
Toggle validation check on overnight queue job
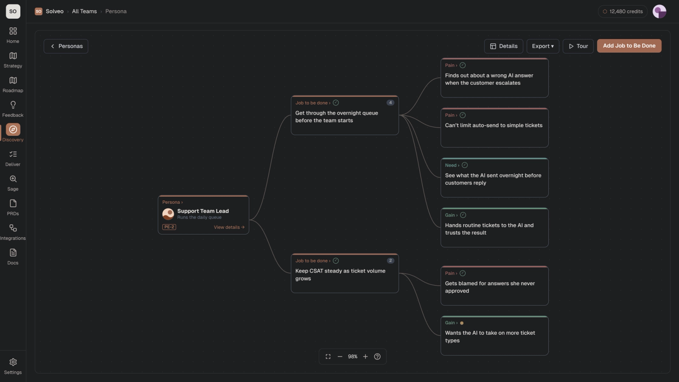[336, 103]
